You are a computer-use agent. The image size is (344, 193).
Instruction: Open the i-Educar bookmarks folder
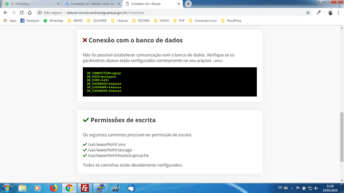click(x=120, y=20)
